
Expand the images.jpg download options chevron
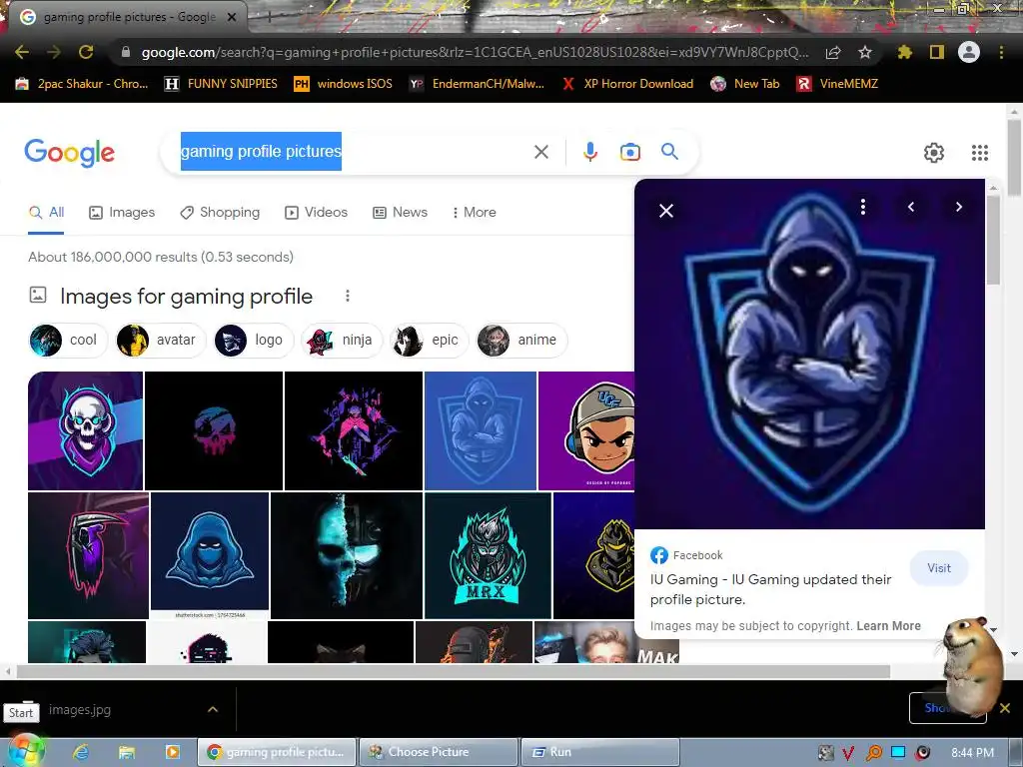tap(213, 710)
